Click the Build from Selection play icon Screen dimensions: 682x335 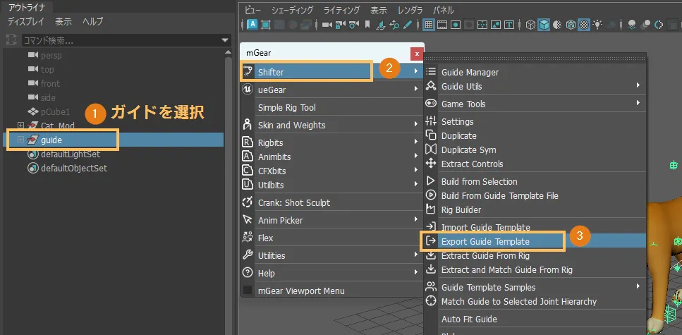click(431, 181)
